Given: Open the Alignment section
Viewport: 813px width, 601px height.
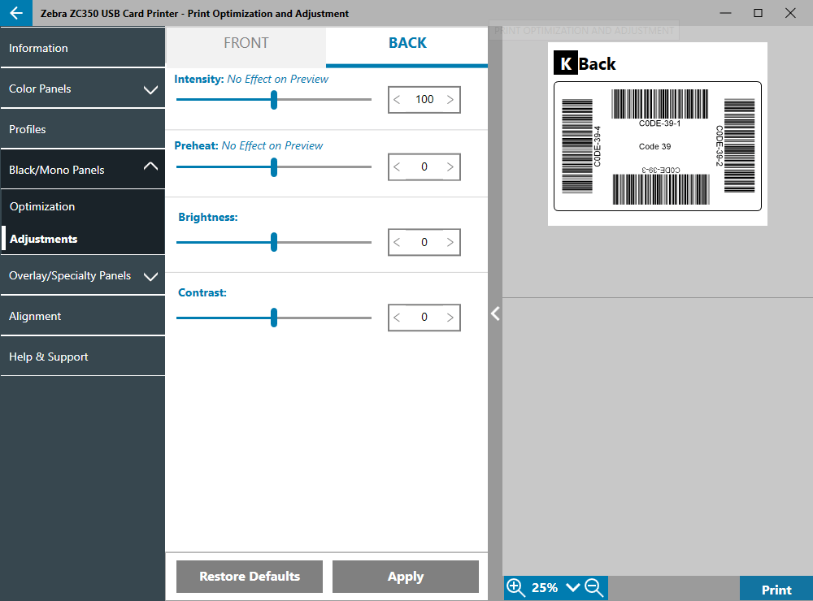Looking at the screenshot, I should tap(35, 317).
